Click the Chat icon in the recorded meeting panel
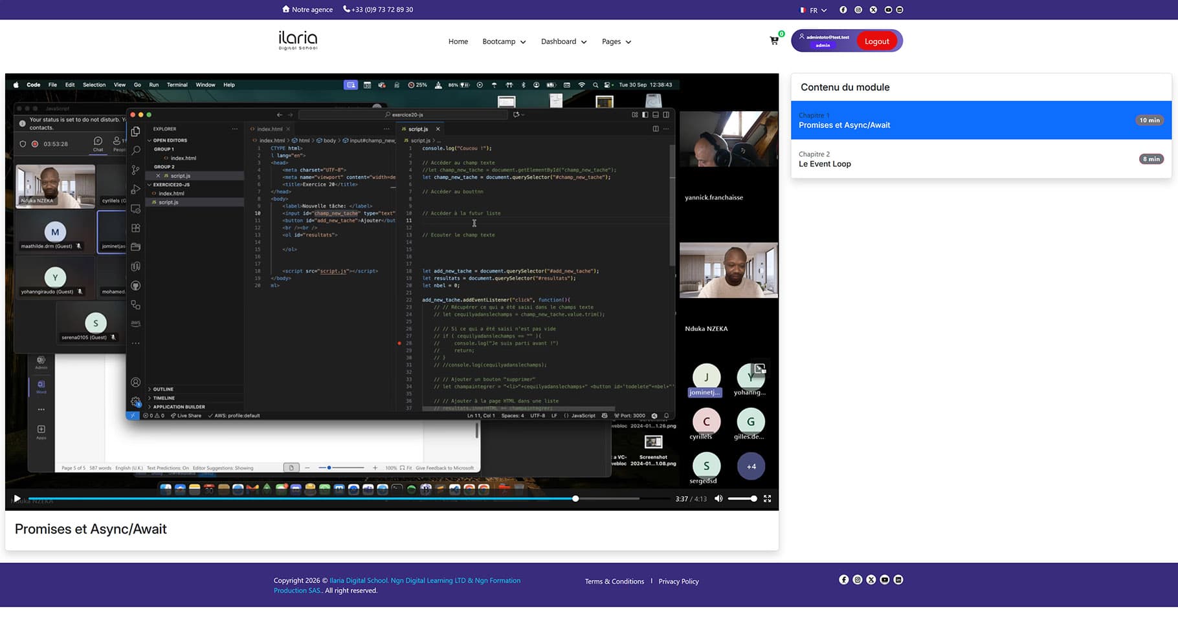This screenshot has height=642, width=1178. 98,144
